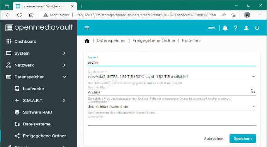Viewport: 267px width, 147px height.
Task: Open the browser home page
Action: tap(31, 15)
